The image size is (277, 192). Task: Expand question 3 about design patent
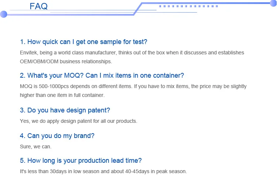coord(65,110)
